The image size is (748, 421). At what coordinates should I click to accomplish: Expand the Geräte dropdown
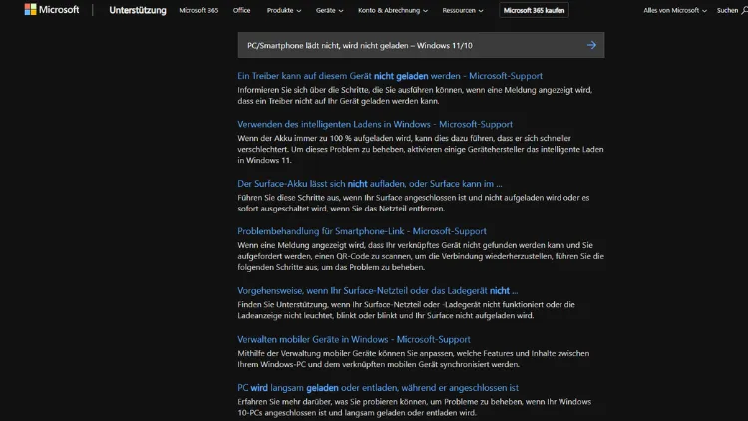329,10
